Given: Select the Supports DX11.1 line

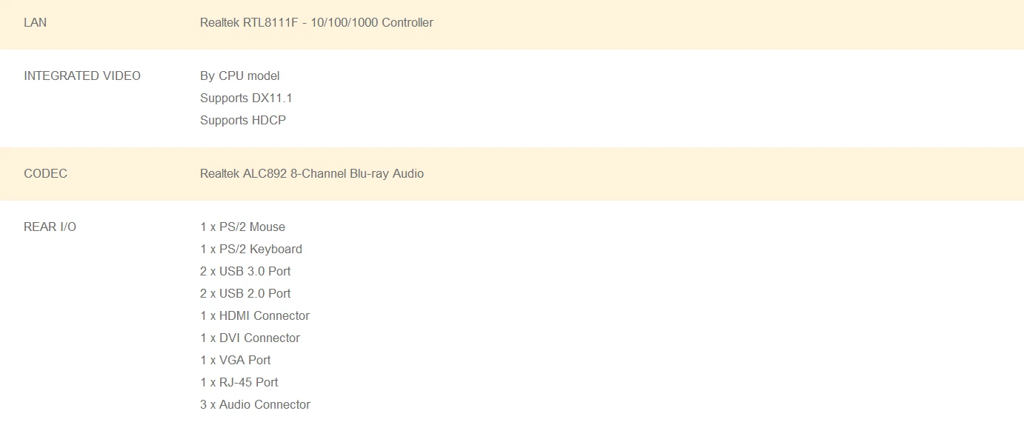Looking at the screenshot, I should (246, 98).
